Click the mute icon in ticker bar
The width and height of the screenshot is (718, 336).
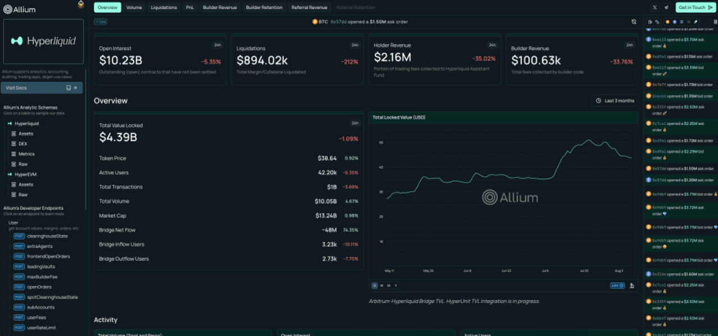coord(633,22)
